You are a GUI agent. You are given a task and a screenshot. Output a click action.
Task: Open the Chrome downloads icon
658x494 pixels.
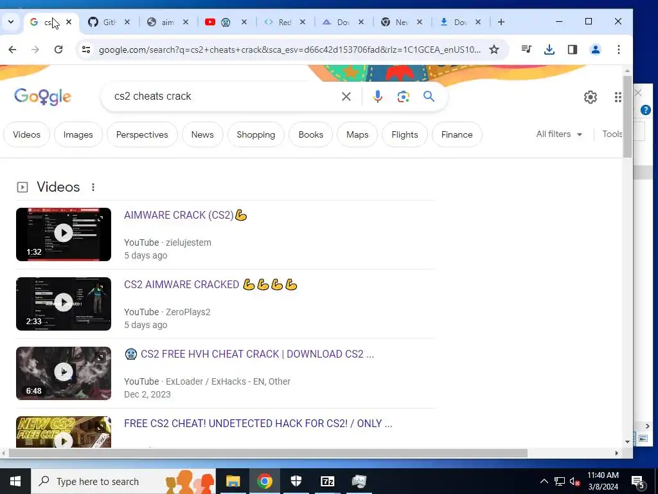pyautogui.click(x=549, y=50)
